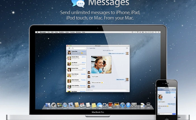Select Eunice Park conversation
This screenshot has height=120, width=196.
[x=76, y=69]
